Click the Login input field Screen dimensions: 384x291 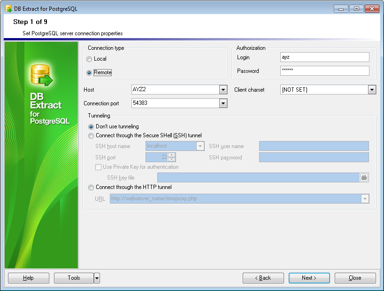tap(324, 57)
